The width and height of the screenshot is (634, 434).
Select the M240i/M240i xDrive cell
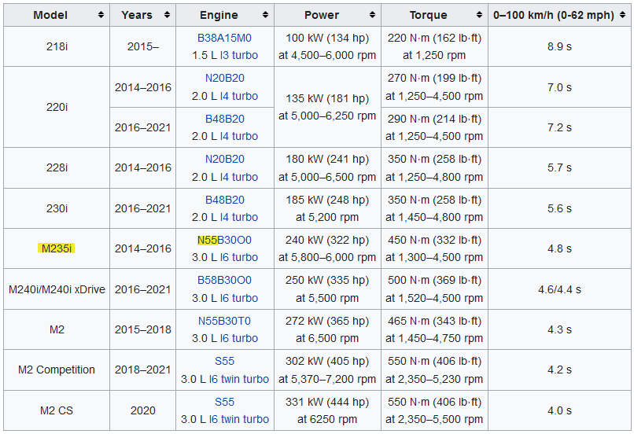[x=57, y=289]
